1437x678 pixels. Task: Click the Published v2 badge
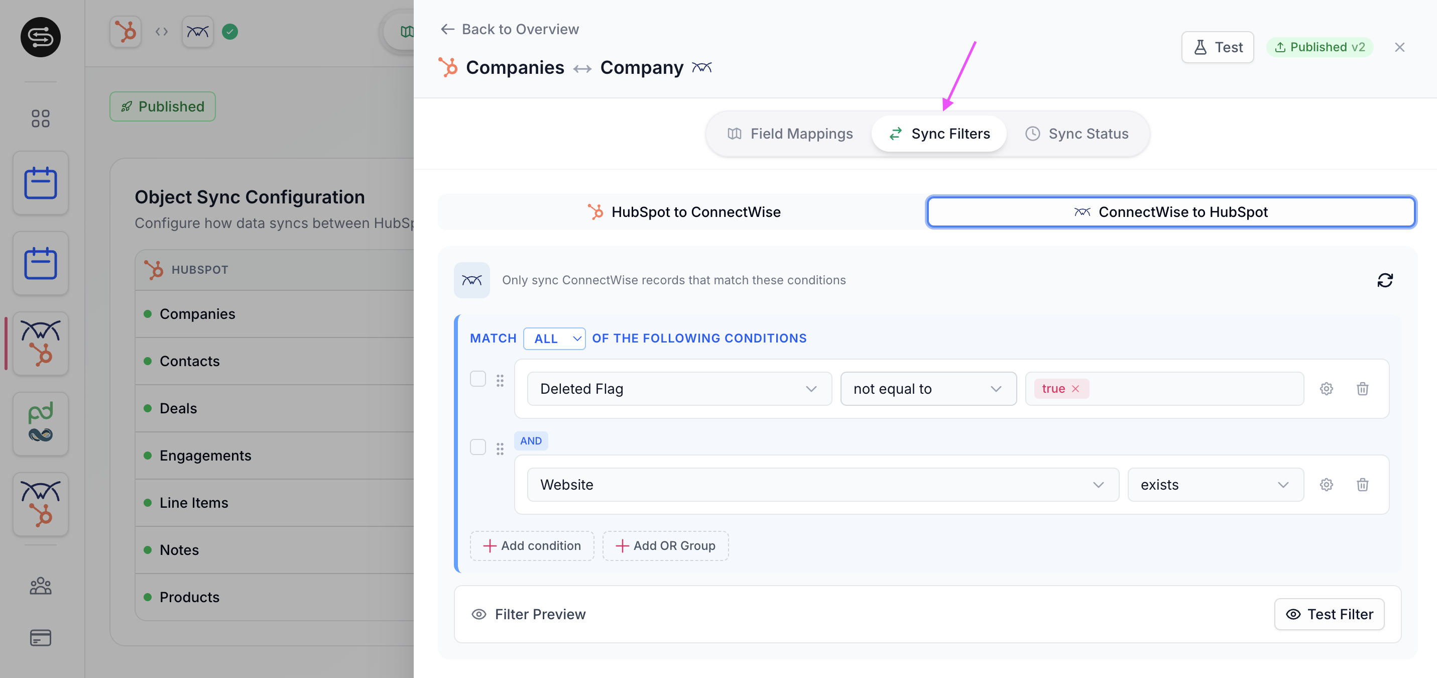[1320, 47]
